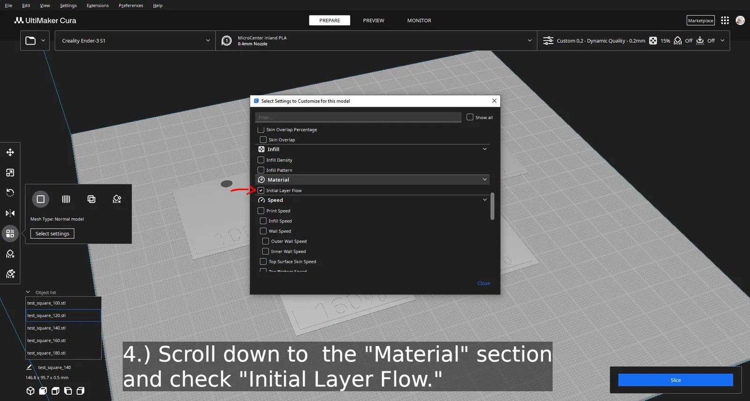Select test_square_100.stl in object list
The image size is (750, 401).
63,303
